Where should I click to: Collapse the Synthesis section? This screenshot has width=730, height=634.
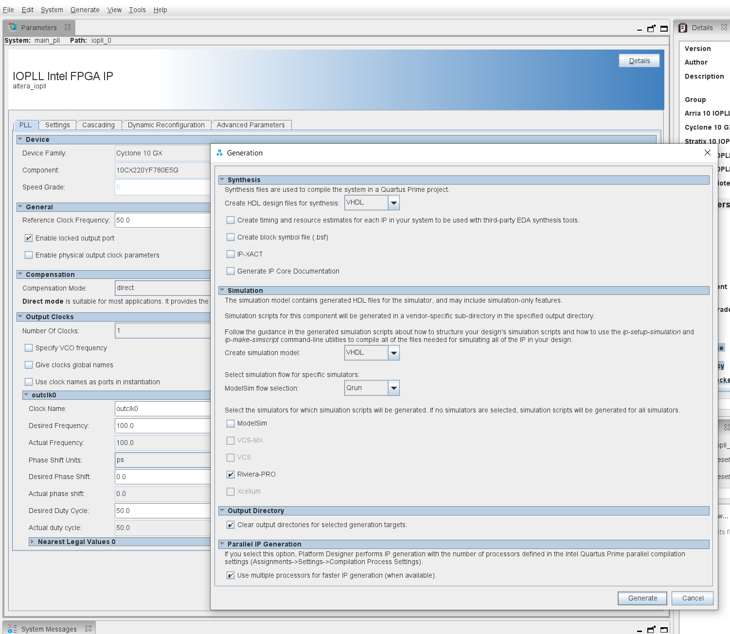[222, 180]
